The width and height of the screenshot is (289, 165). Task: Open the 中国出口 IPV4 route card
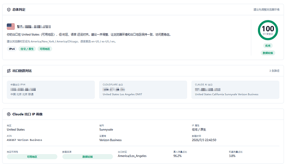(x=51, y=90)
